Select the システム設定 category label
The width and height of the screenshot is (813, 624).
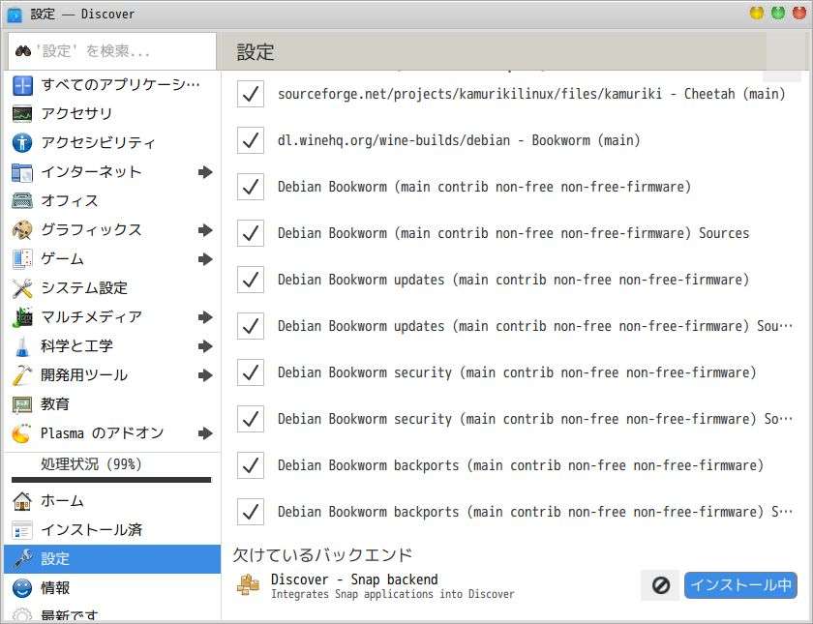84,287
